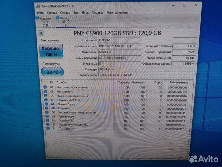
Task: Click the Прошивка field CS900615
Action: tap(119, 40)
